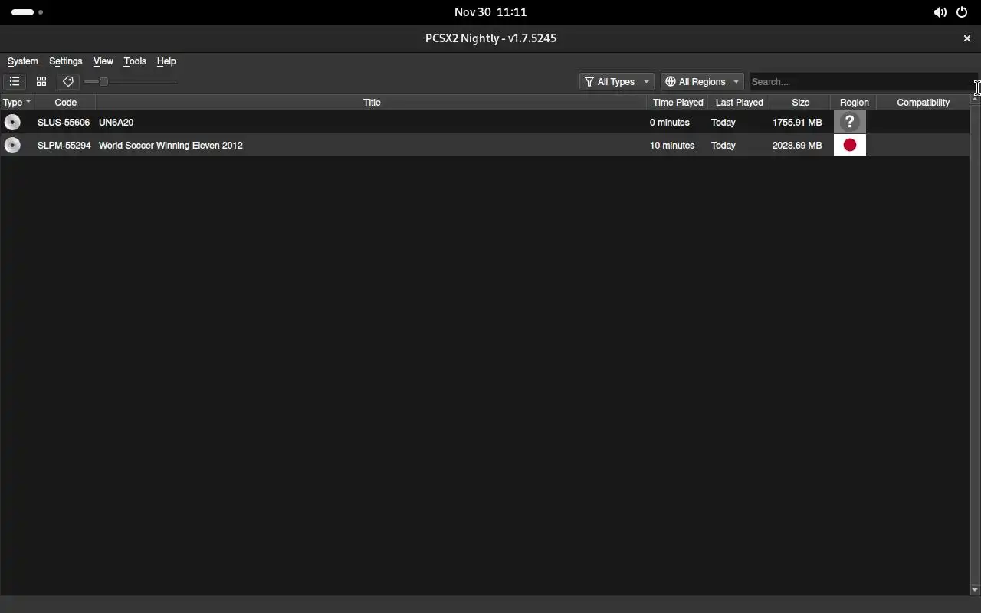
Task: Select World Soccer Winning Eleven 2012 title
Action: [x=171, y=146]
